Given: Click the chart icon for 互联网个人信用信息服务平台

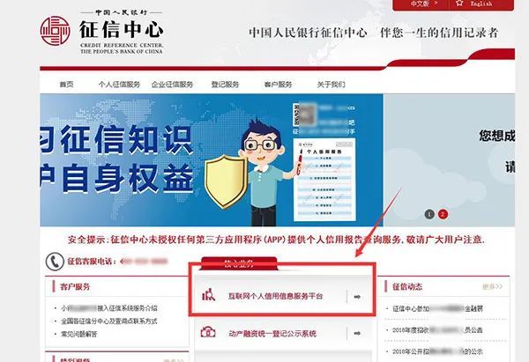Looking at the screenshot, I should point(208,295).
